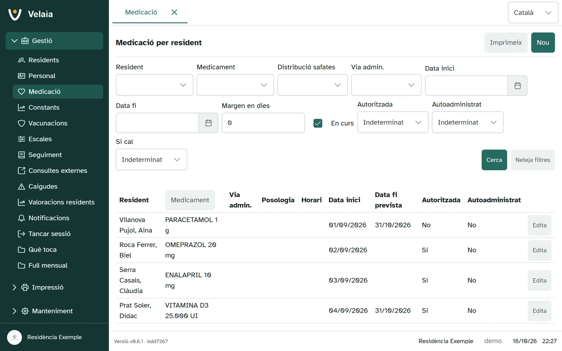Click the Consultes externes external-link icon

coord(21,171)
